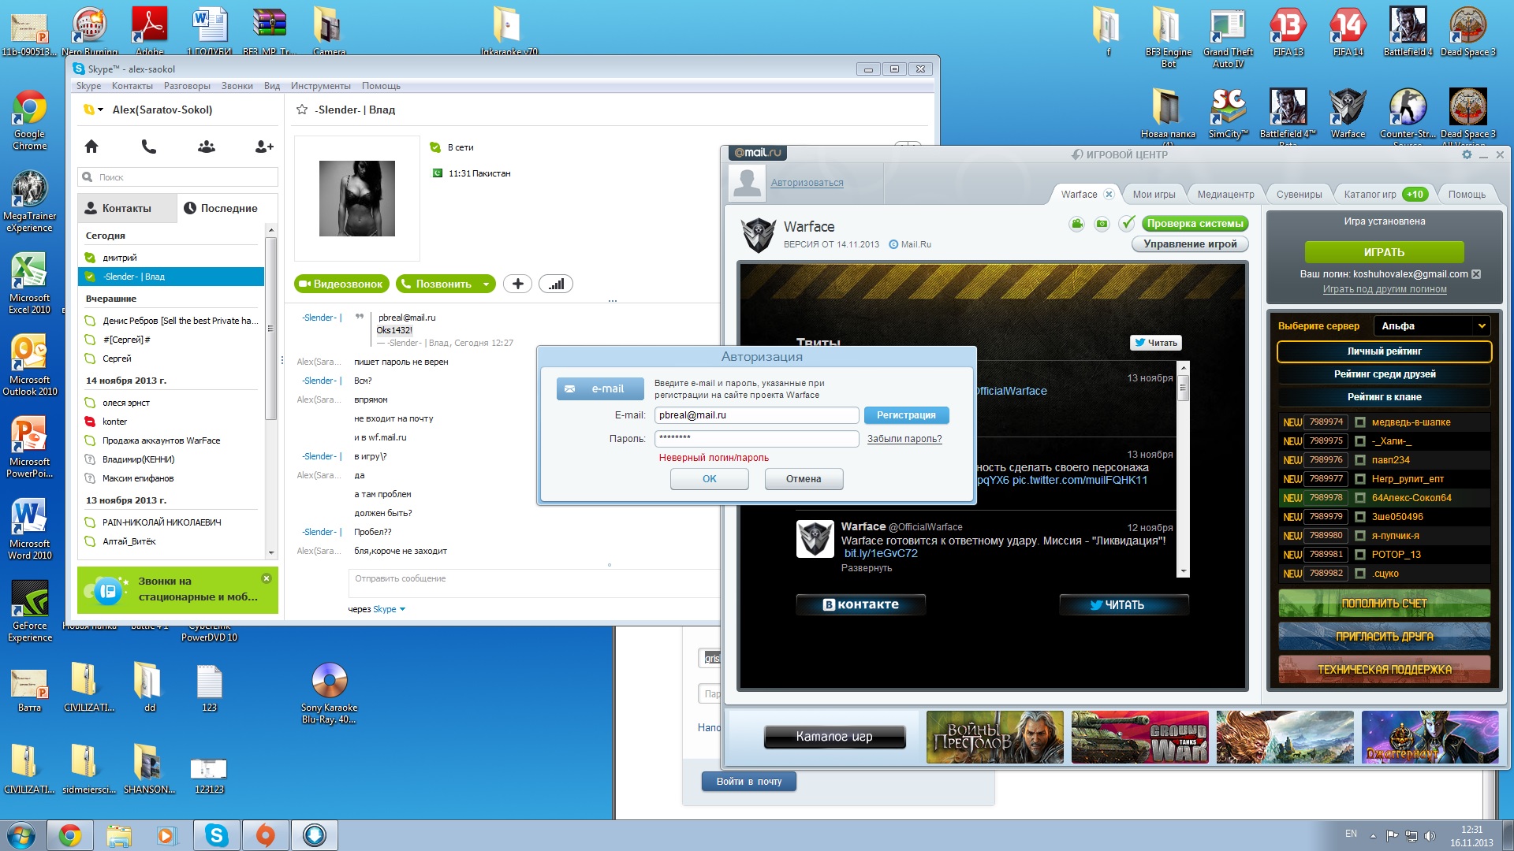Viewport: 1514px width, 851px height.
Task: Switch to Медиацентр tab
Action: pos(1225,195)
